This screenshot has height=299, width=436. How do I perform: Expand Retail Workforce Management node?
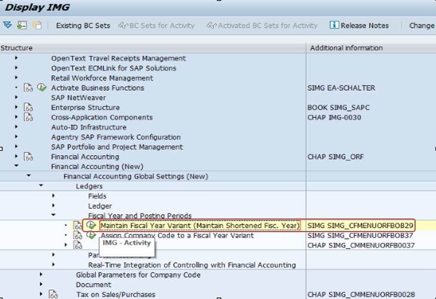[16, 78]
